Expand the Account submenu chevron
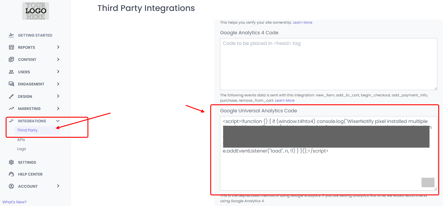The width and height of the screenshot is (443, 206). (58, 186)
